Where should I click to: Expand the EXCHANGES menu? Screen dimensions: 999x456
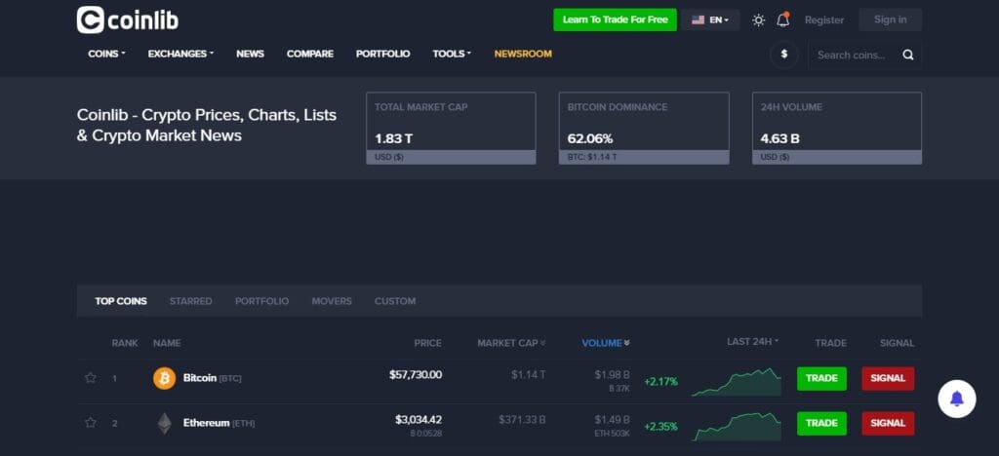point(180,54)
